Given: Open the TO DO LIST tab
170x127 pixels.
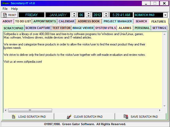Looking at the screenshot, I should 23,21.
